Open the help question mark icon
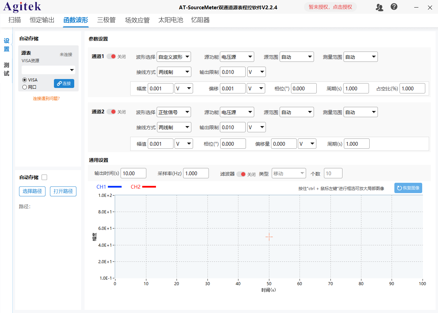 (394, 7)
